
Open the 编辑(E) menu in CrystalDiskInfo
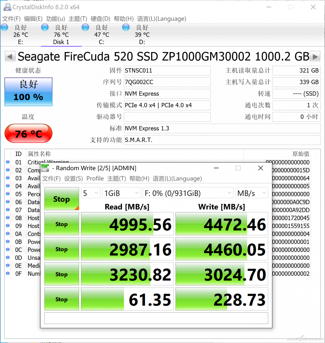(33, 19)
